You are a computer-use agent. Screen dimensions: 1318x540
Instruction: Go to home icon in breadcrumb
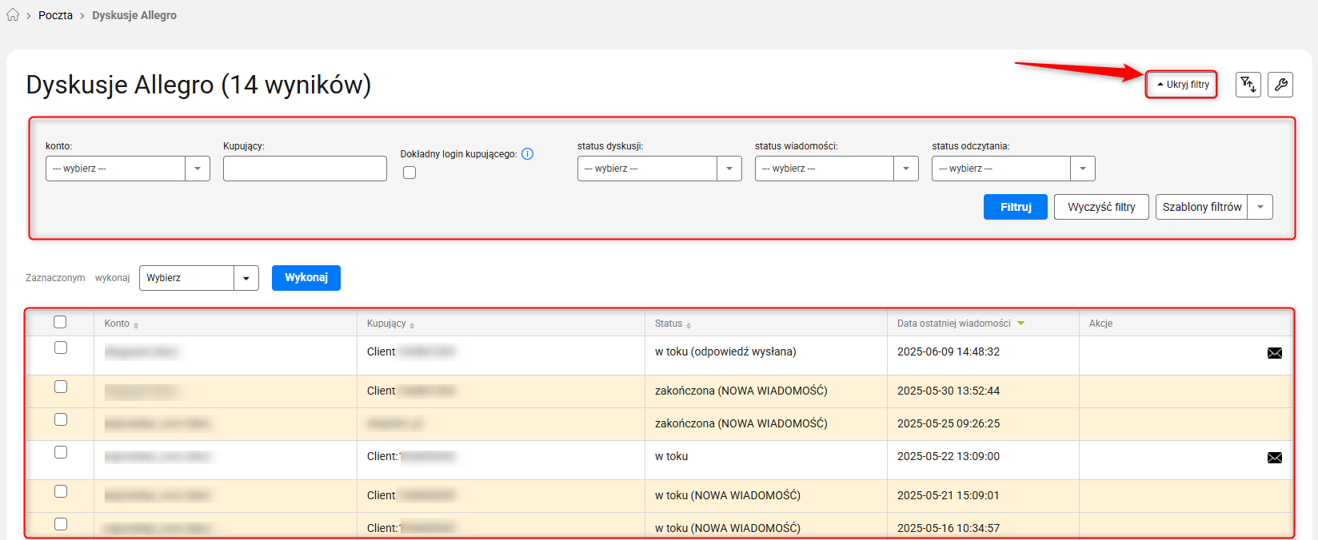tap(13, 14)
